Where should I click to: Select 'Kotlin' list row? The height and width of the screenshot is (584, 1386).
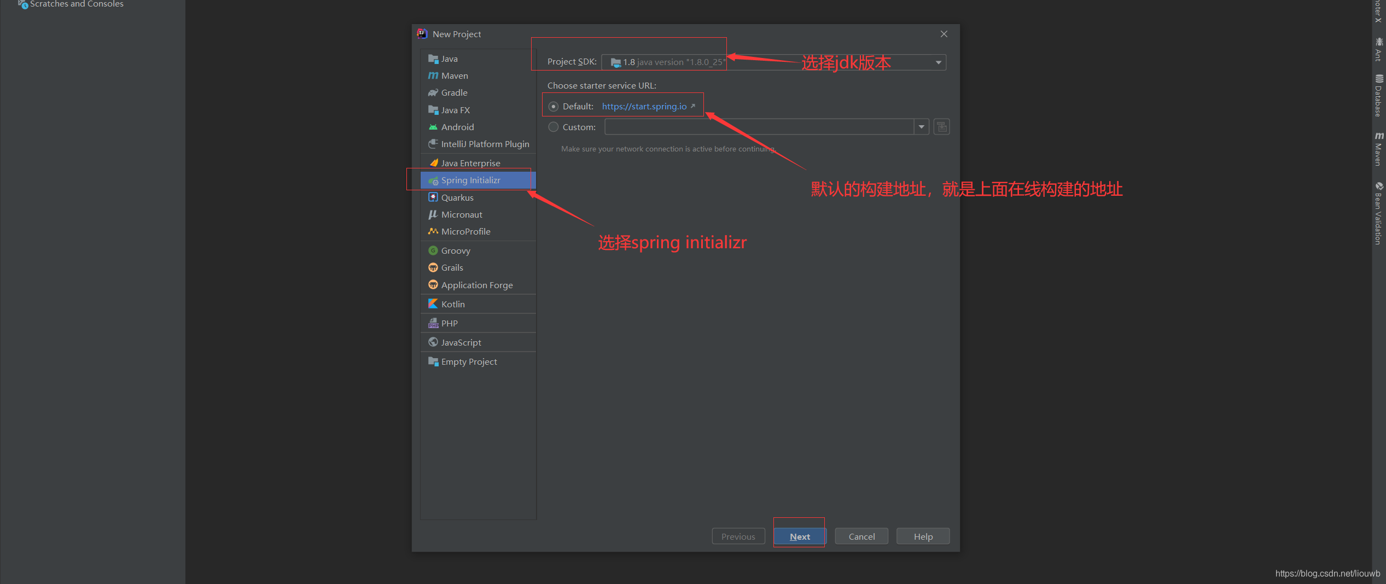(479, 303)
